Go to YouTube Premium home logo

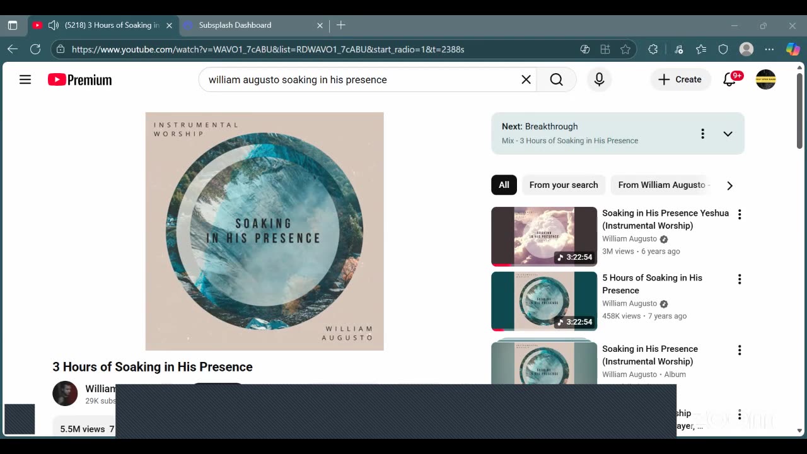[x=80, y=79]
